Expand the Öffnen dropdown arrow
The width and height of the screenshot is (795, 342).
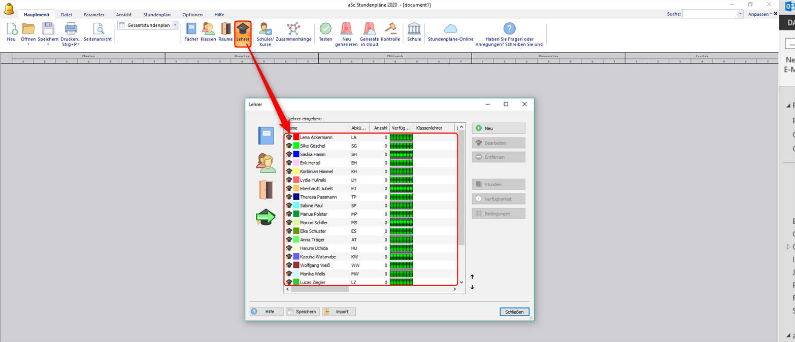coord(28,45)
